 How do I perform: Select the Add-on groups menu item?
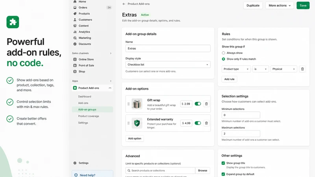93,110
